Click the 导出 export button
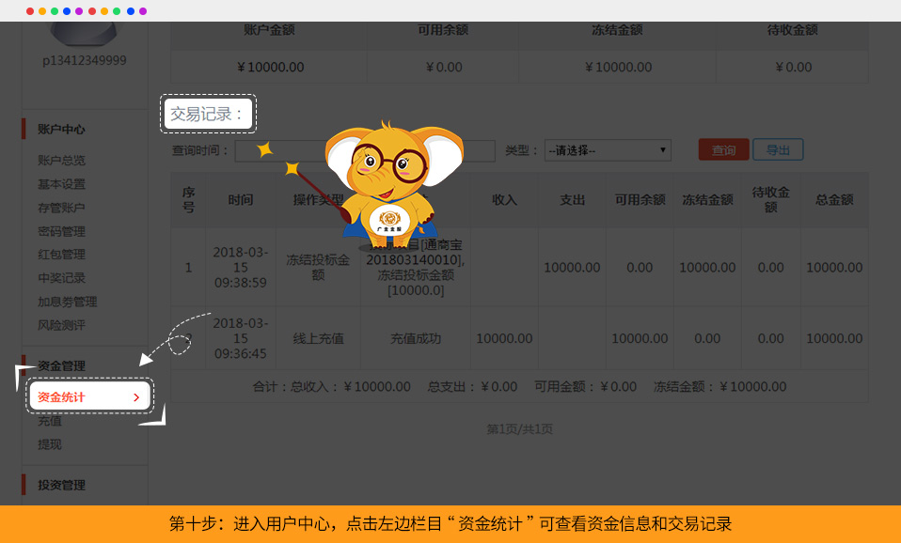The height and width of the screenshot is (543, 901). [x=778, y=150]
